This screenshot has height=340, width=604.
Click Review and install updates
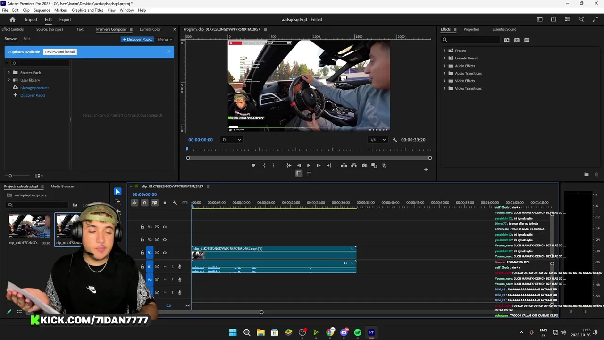(x=60, y=52)
